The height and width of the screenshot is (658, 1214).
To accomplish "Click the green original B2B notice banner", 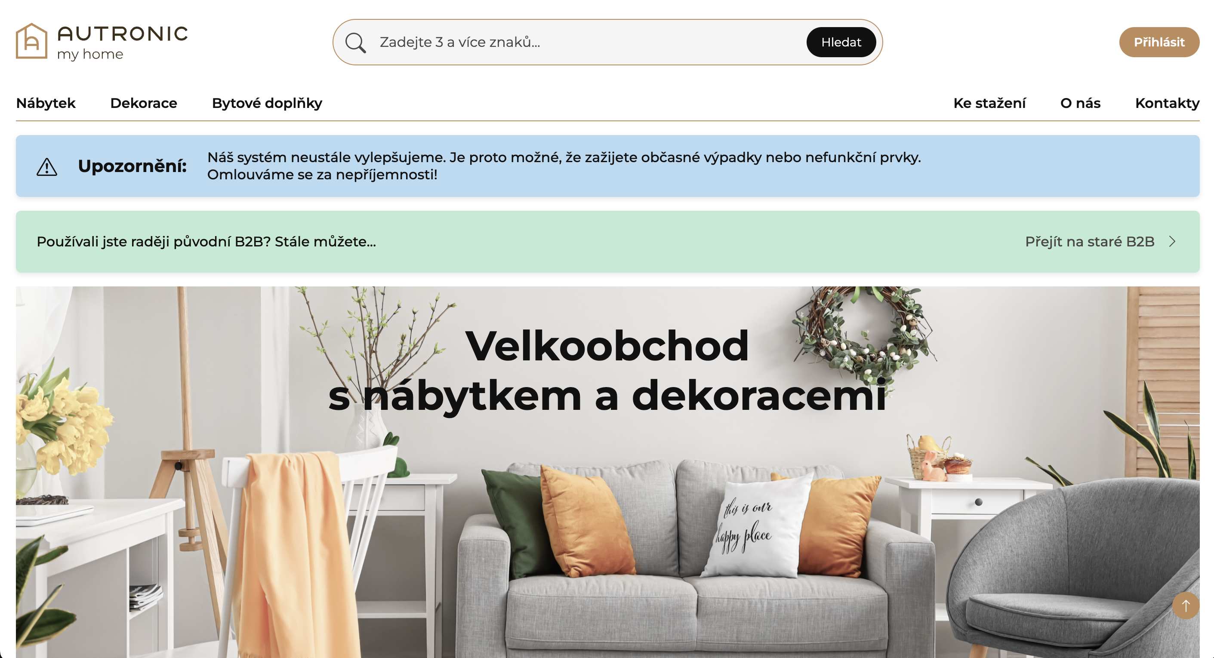I will pyautogui.click(x=607, y=242).
